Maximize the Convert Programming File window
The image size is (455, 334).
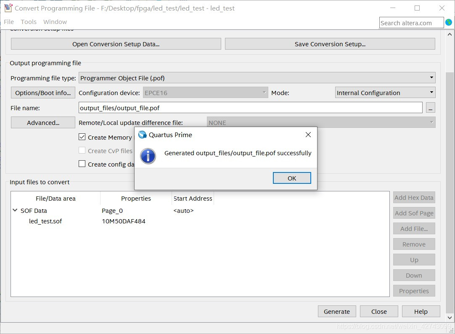(417, 8)
